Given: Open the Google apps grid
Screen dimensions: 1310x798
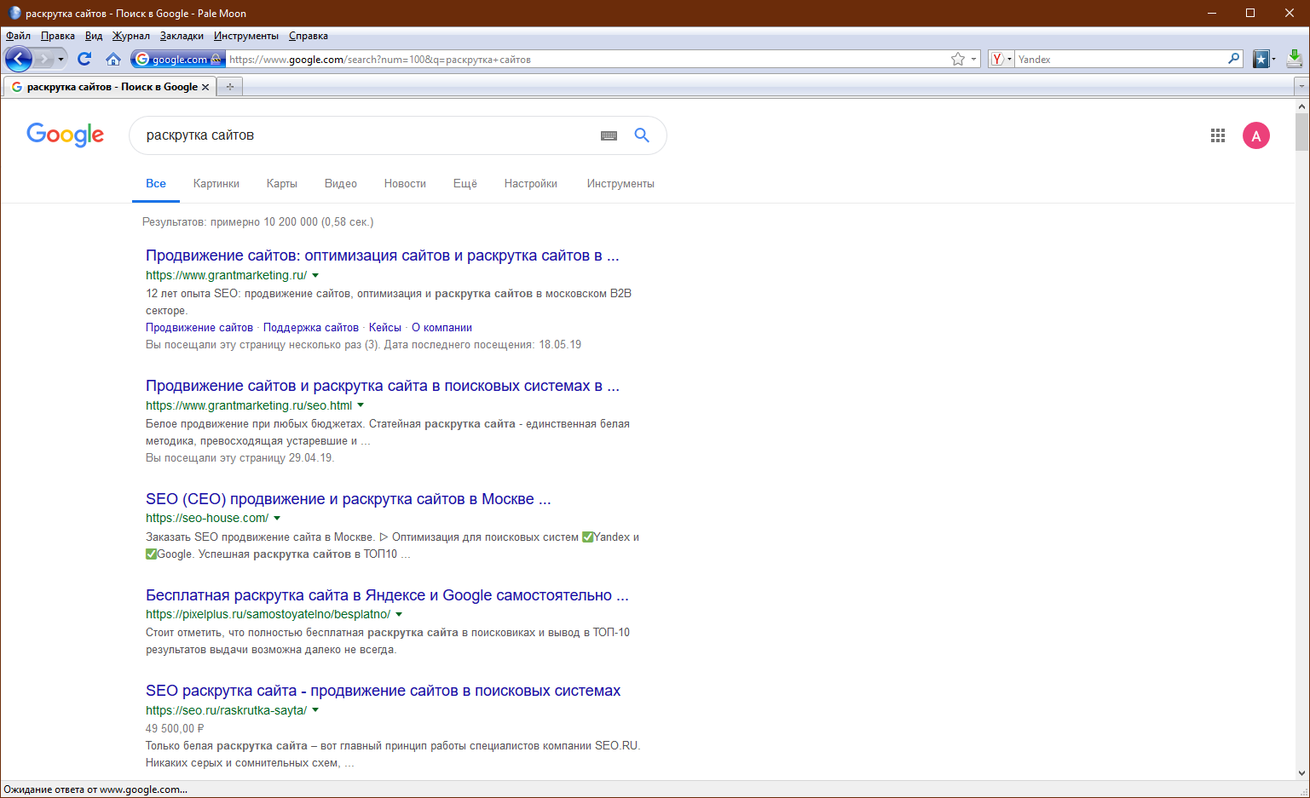Looking at the screenshot, I should 1218,135.
